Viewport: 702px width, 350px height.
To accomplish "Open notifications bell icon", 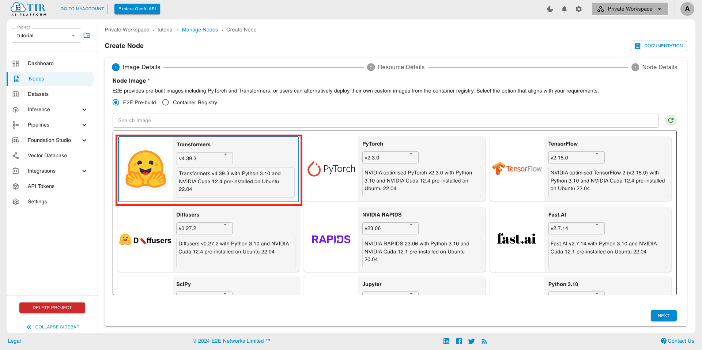I will (x=565, y=9).
